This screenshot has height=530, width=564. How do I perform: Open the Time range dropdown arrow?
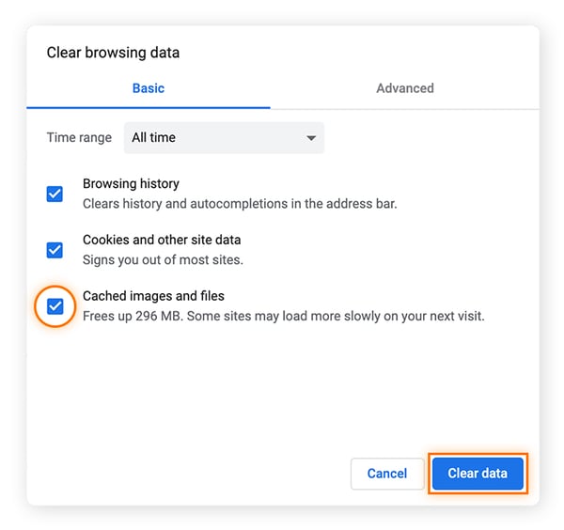pos(311,138)
